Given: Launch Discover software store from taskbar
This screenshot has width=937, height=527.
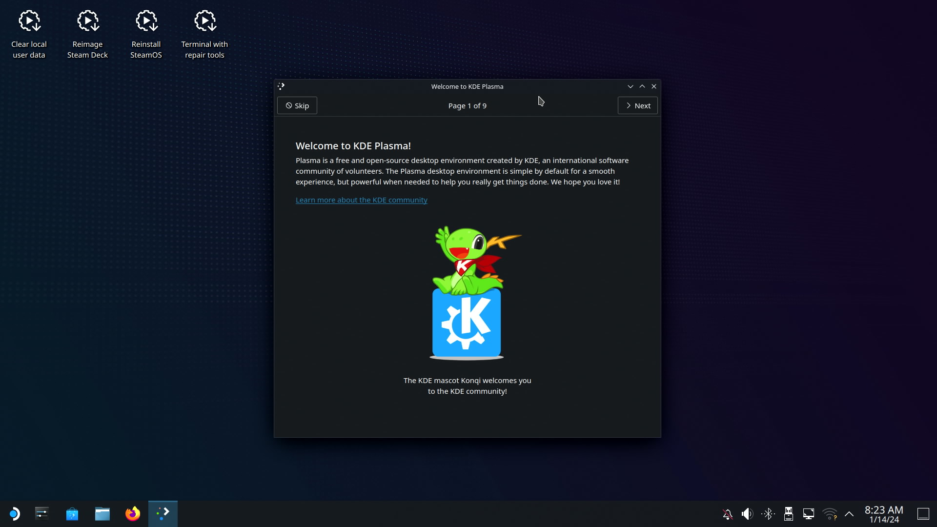Looking at the screenshot, I should tap(72, 514).
